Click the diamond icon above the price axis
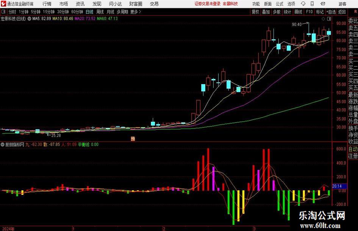Viewport: 358px width, 231px height. click(323, 19)
